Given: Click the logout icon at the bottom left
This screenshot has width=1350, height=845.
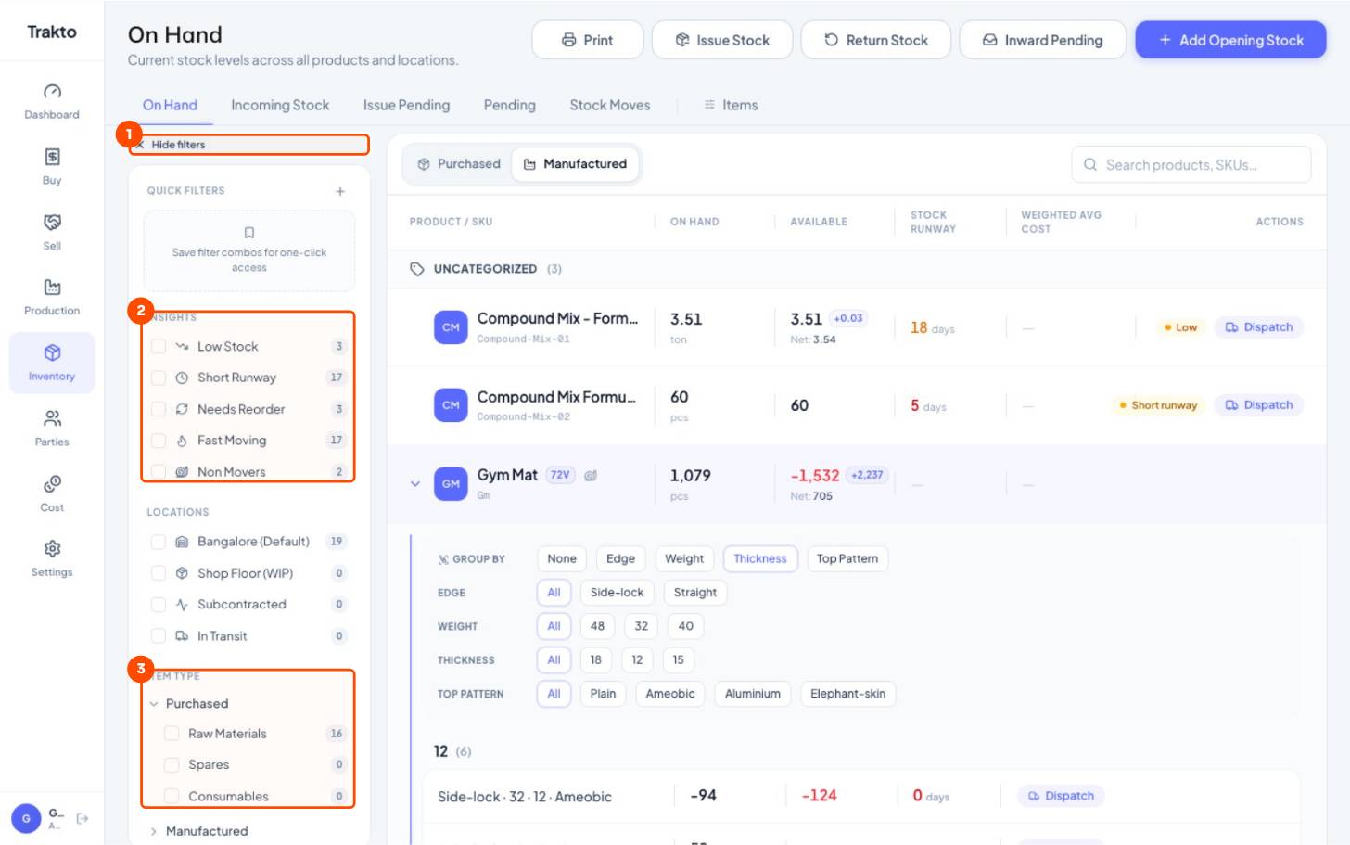Looking at the screenshot, I should [x=83, y=818].
